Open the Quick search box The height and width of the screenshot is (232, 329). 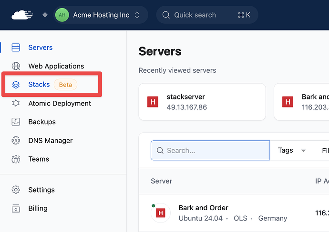(x=207, y=15)
